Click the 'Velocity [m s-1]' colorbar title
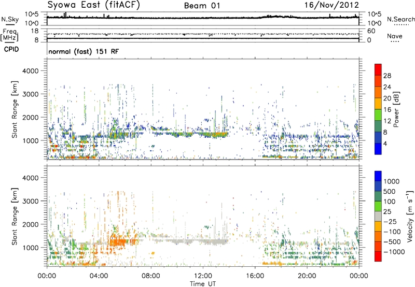 click(x=410, y=216)
